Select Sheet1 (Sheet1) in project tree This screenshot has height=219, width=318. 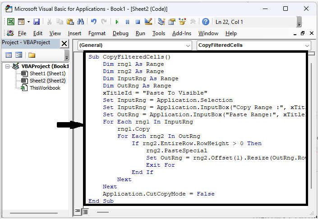47,73
